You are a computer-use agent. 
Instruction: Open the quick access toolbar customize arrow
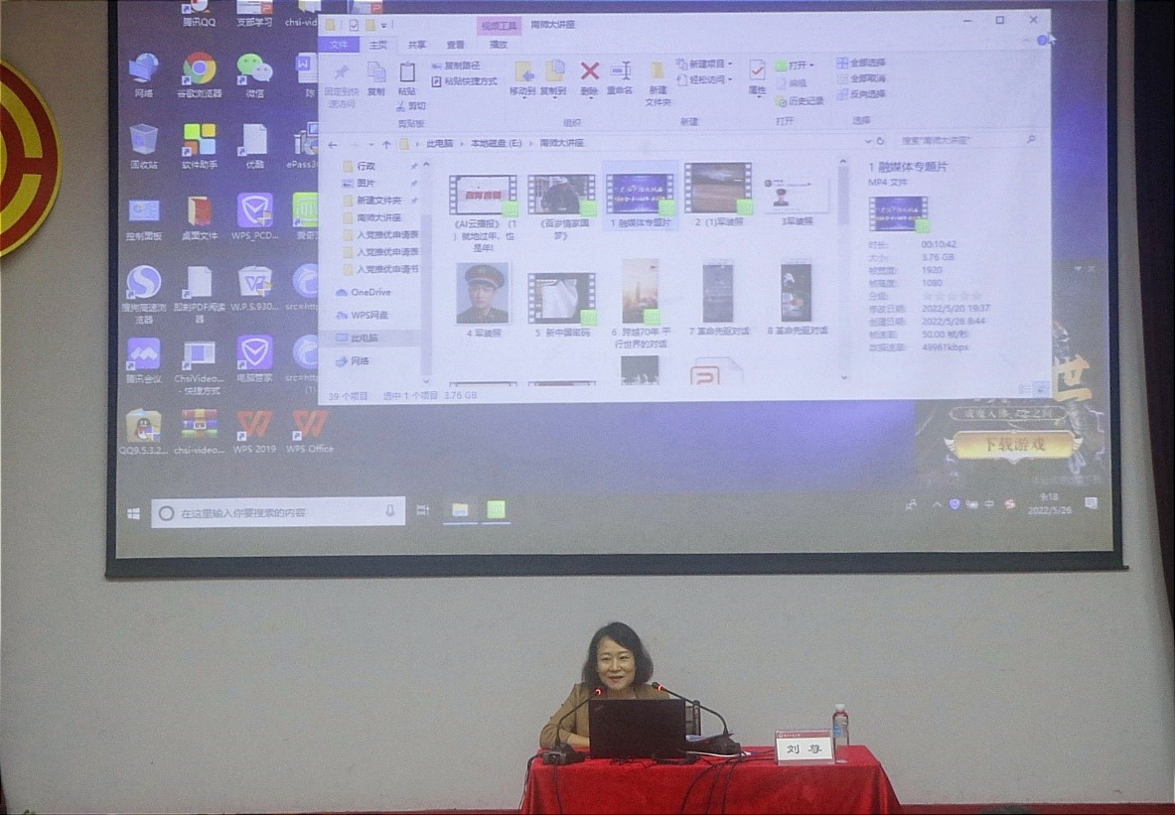tap(383, 26)
